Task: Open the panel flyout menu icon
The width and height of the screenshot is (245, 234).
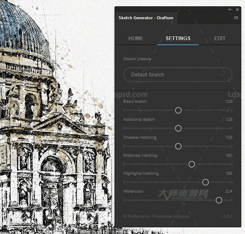Action: (x=236, y=18)
